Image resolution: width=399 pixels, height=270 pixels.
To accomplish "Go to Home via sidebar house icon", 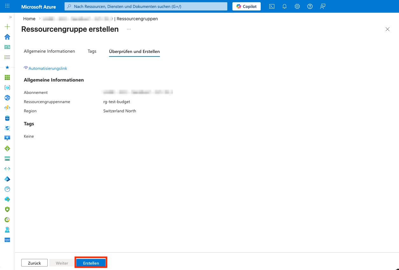I will [7, 37].
